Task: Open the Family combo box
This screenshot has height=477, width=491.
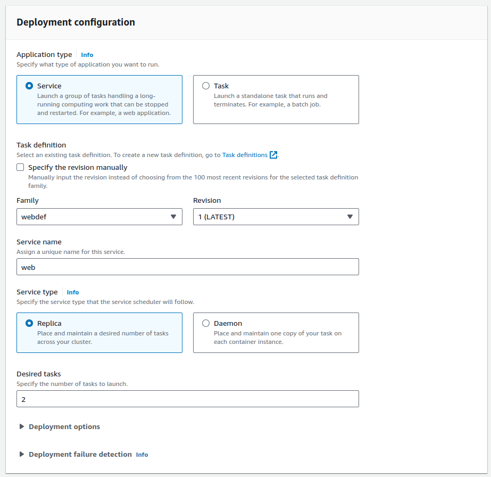Action: pos(99,217)
